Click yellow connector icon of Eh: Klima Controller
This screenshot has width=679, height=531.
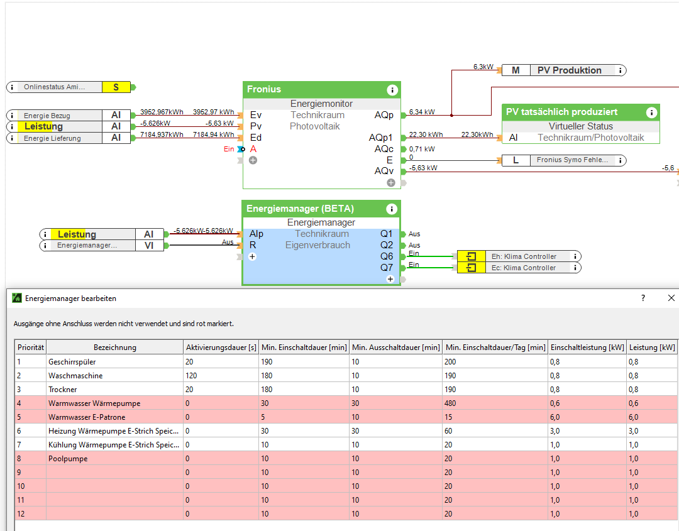[472, 256]
